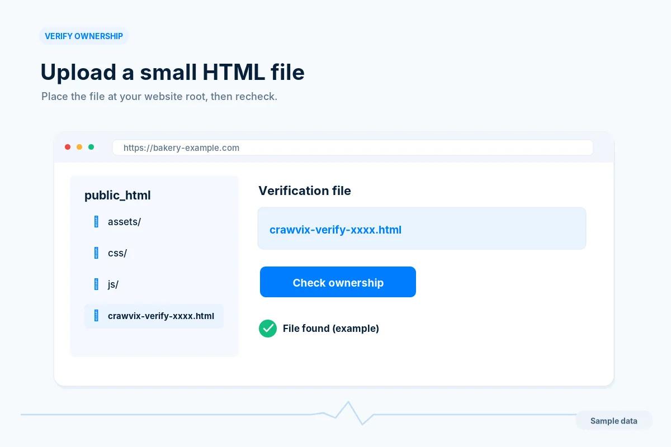Screen dimensions: 671x447
Task: Click the red window dot
Action: pos(68,147)
